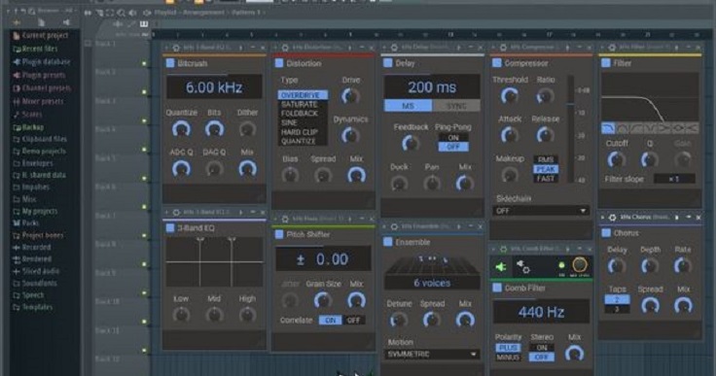This screenshot has height=376, width=716.
Task: Click the piano keys icon in playlist toolbar
Action: (x=144, y=23)
